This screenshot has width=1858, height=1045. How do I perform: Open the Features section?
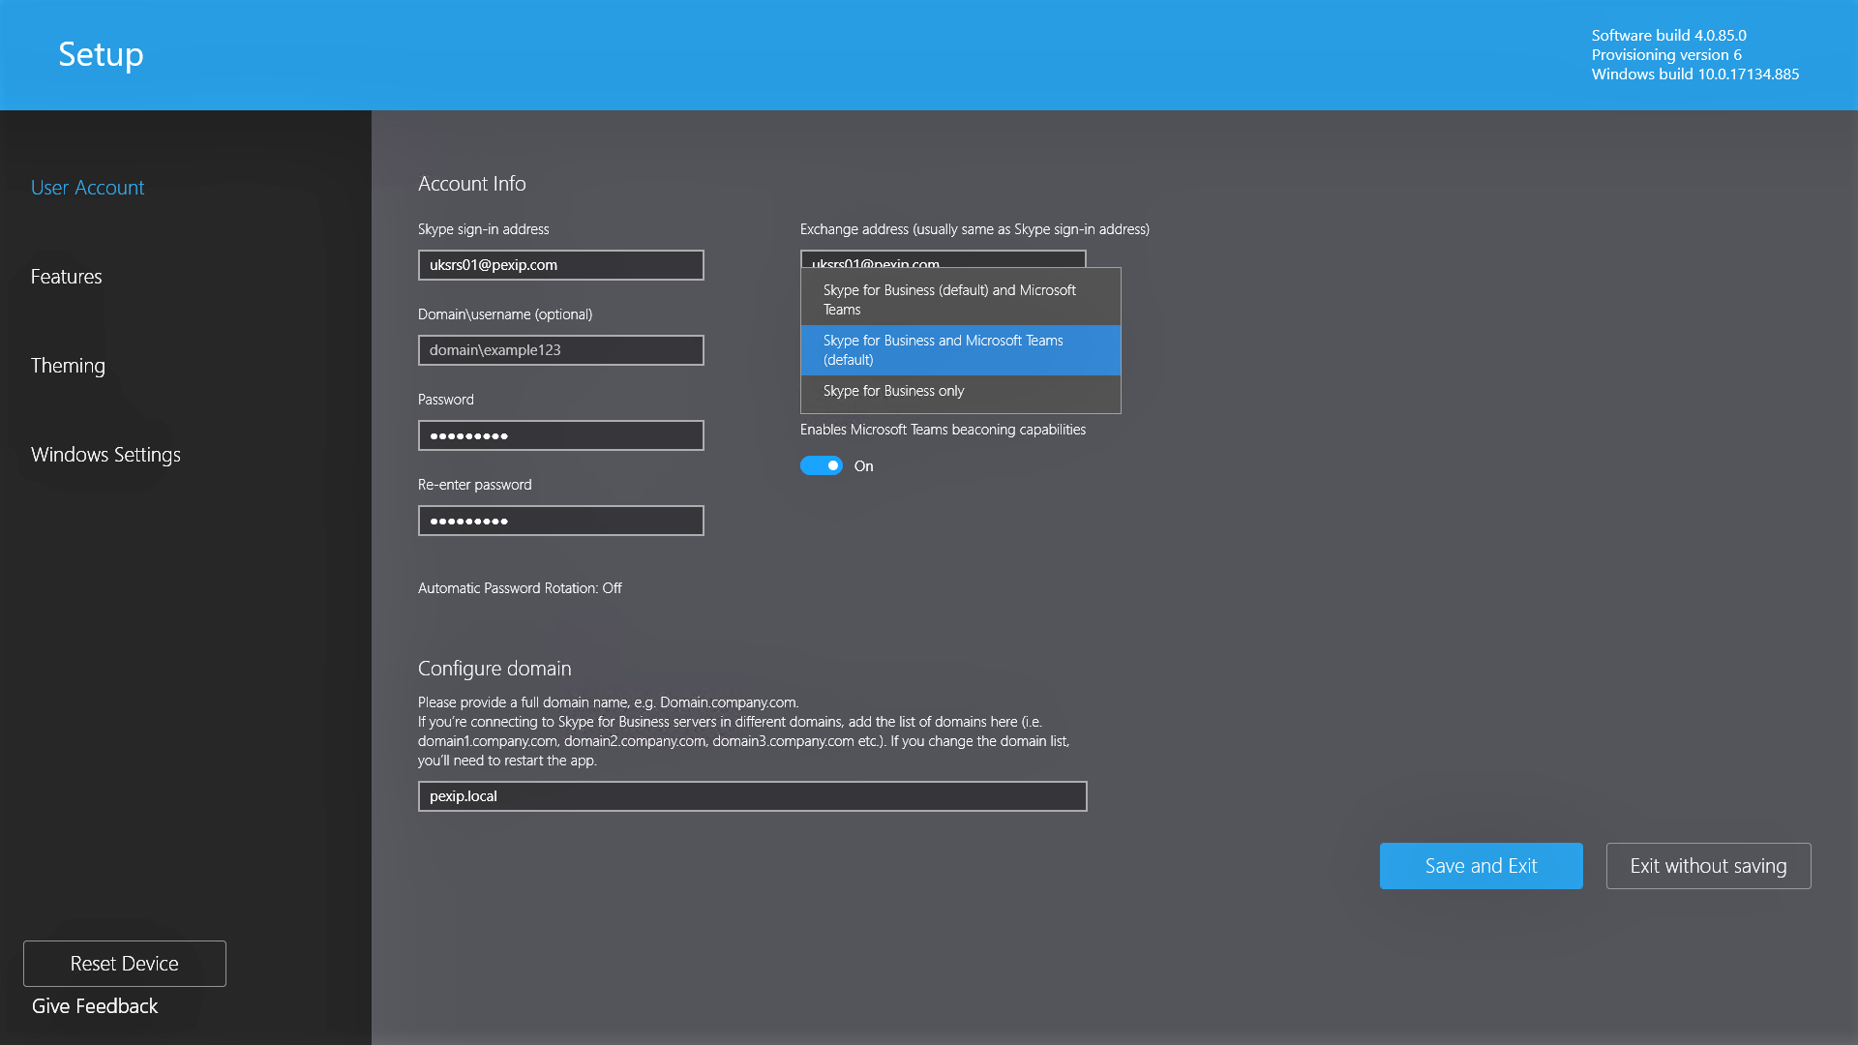(66, 277)
